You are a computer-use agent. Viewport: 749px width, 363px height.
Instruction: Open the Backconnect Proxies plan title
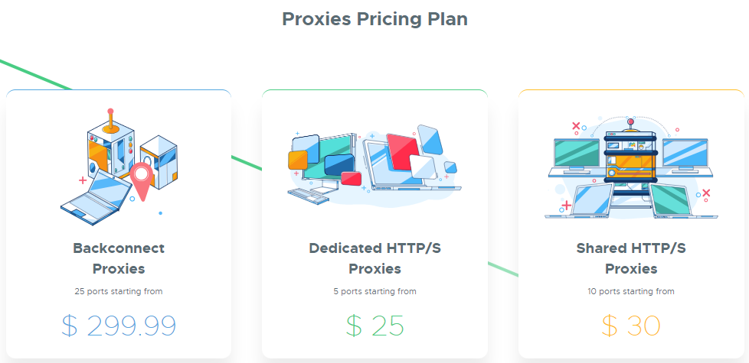[119, 258]
